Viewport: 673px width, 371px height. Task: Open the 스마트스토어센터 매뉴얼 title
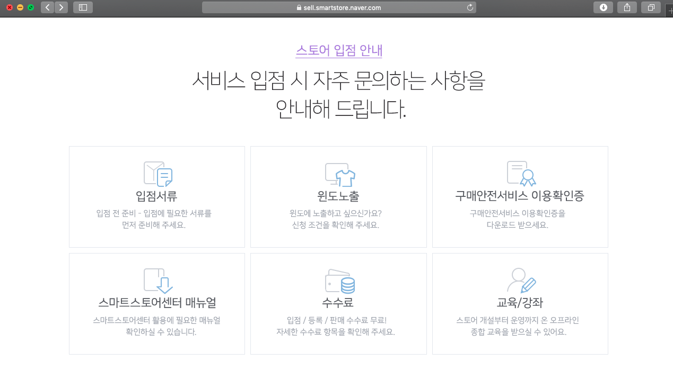[x=157, y=303]
